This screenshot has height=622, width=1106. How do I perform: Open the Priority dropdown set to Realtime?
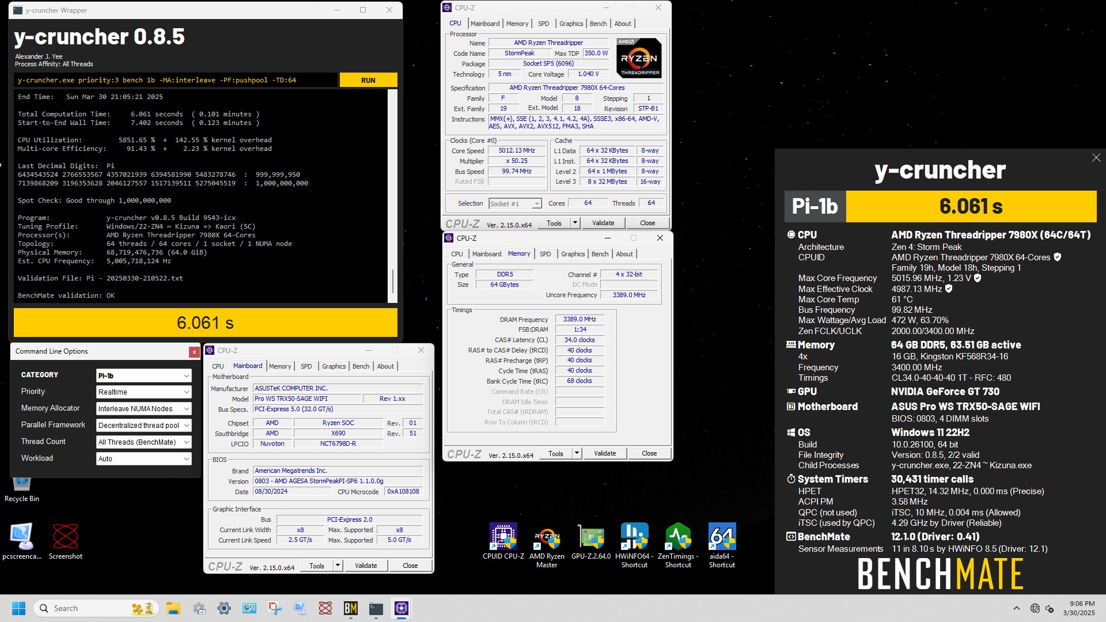click(x=143, y=392)
